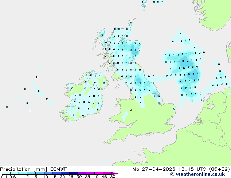
Task: Click the '25' legend scale label
Action: tap(71, 177)
